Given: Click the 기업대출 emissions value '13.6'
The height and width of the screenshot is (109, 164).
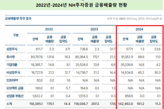Looking at the screenshot, I should pyautogui.click(x=96, y=65).
